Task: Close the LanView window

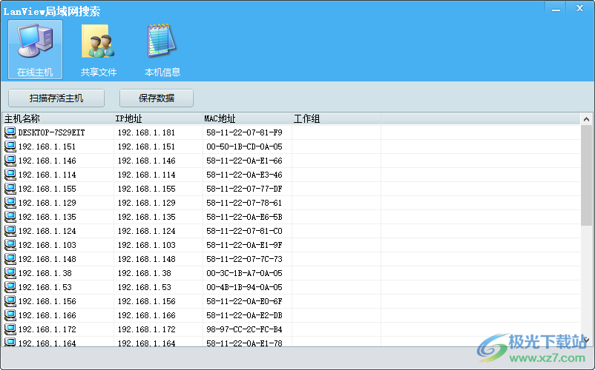Action: point(579,8)
